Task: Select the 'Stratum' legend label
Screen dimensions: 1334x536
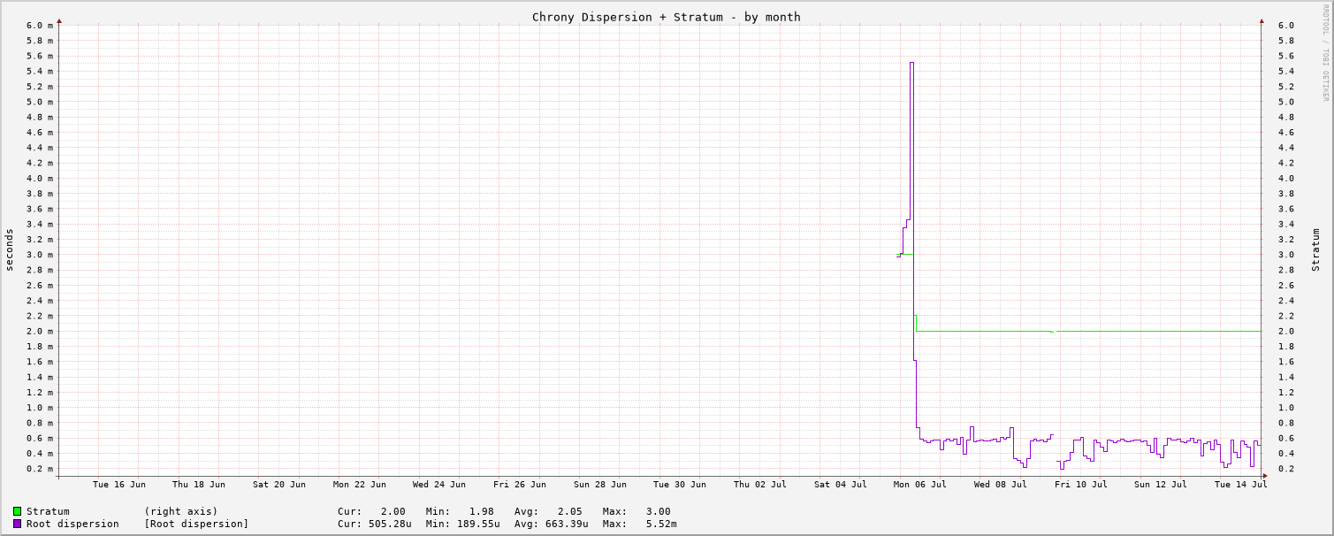Action: coord(48,511)
